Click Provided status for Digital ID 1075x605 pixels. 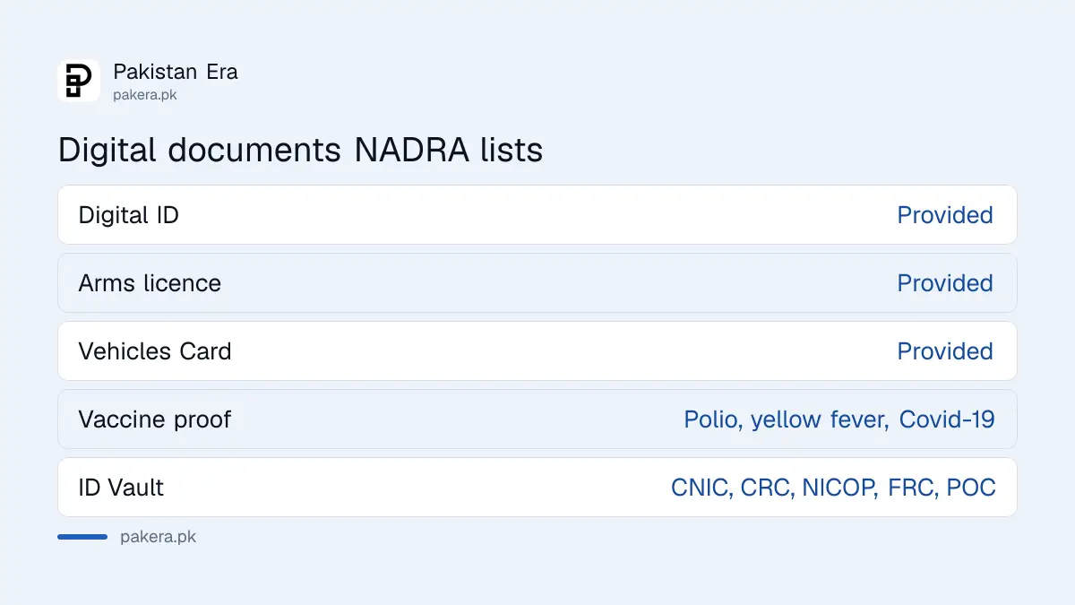point(945,215)
